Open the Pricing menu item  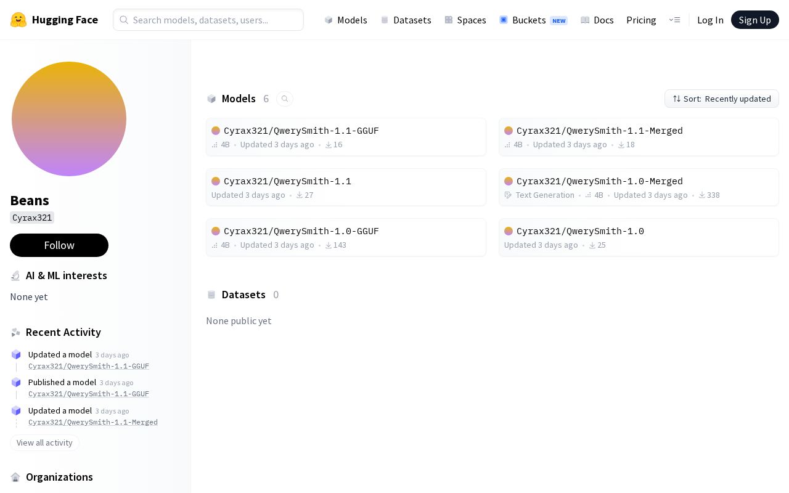tap(641, 20)
